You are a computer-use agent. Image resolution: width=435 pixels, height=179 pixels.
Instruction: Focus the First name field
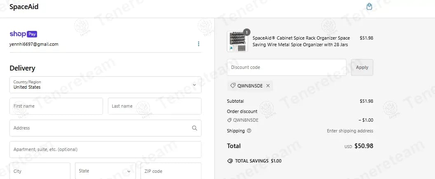pos(56,106)
